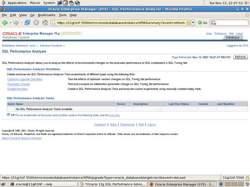
Task: Open the Bookmarks menu
Action: pos(46,15)
